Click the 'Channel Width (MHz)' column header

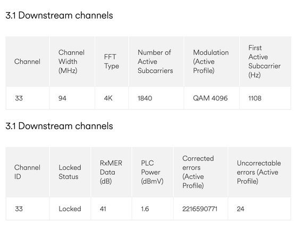[x=71, y=62]
